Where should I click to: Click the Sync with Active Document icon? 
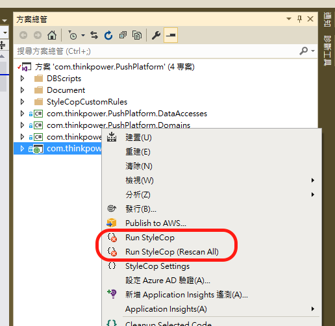click(94, 35)
